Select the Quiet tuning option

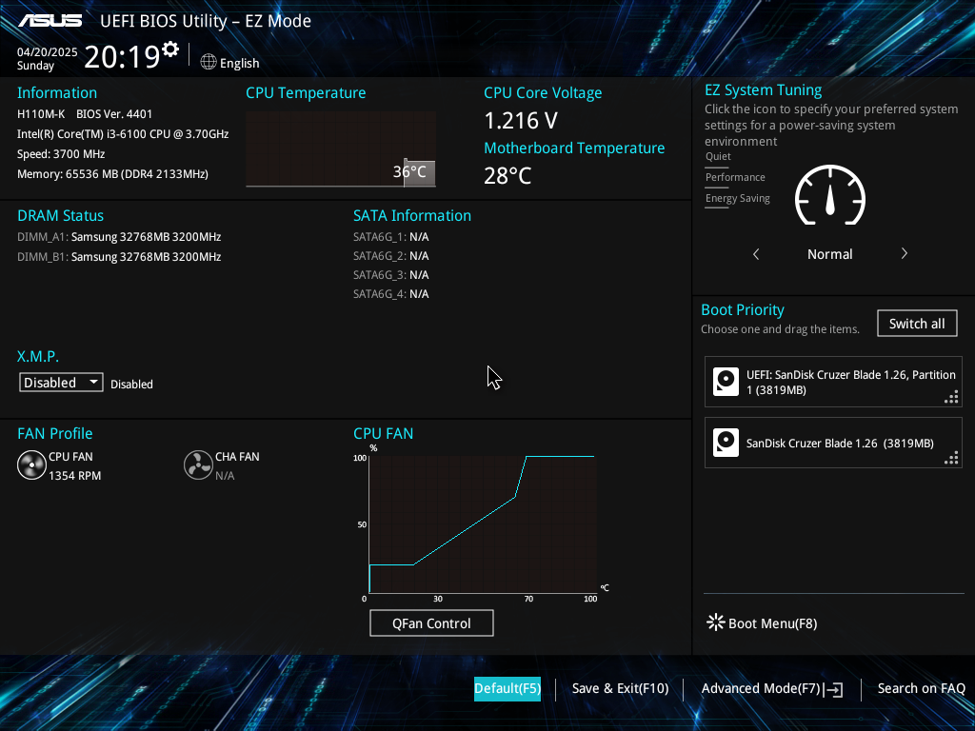point(718,157)
